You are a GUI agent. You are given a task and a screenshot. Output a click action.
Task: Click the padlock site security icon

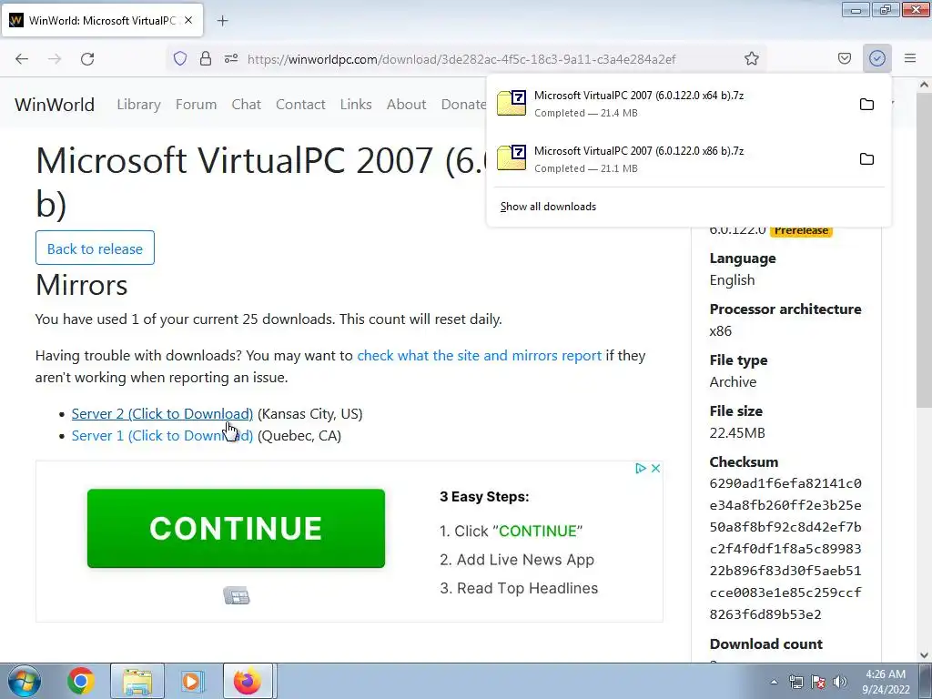coord(206,58)
